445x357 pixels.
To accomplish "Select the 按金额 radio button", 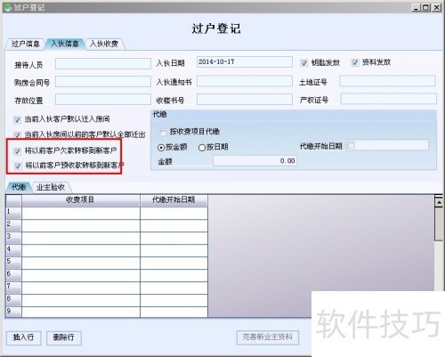I will click(x=161, y=148).
